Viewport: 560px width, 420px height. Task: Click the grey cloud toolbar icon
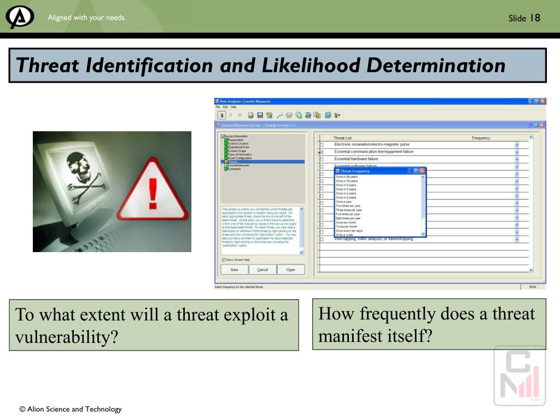(289, 115)
